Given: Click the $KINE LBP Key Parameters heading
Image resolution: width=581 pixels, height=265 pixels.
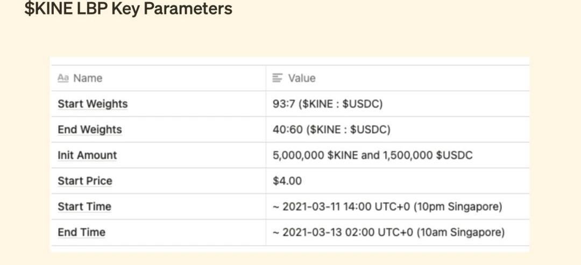Looking at the screenshot, I should click(x=129, y=9).
